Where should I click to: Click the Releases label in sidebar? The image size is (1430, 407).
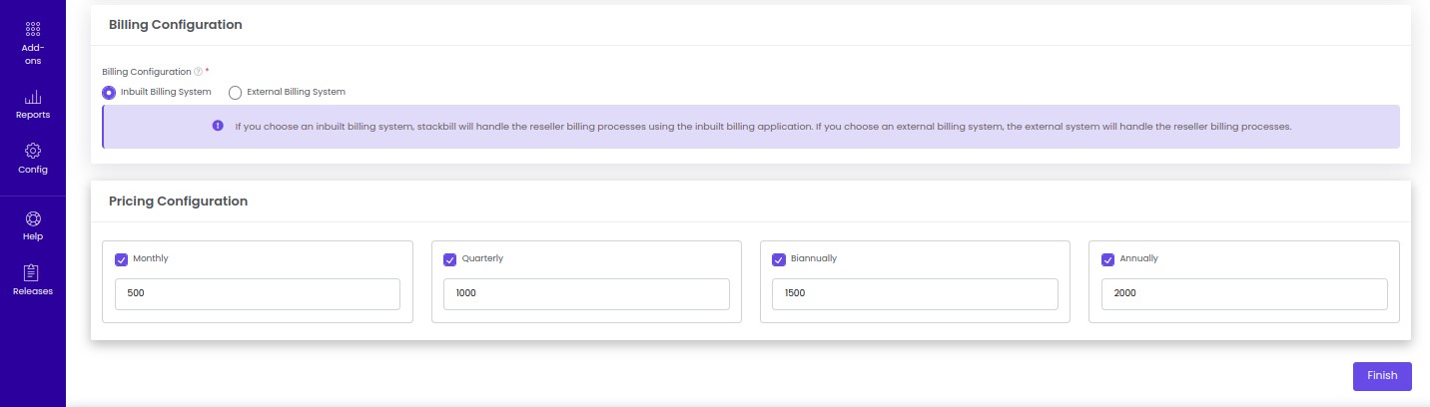click(33, 291)
